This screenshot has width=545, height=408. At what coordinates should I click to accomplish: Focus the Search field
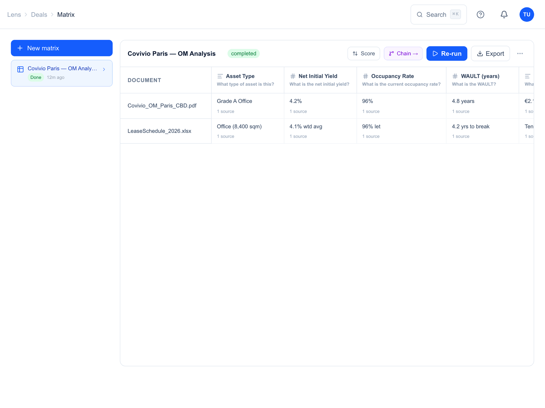coord(438,14)
